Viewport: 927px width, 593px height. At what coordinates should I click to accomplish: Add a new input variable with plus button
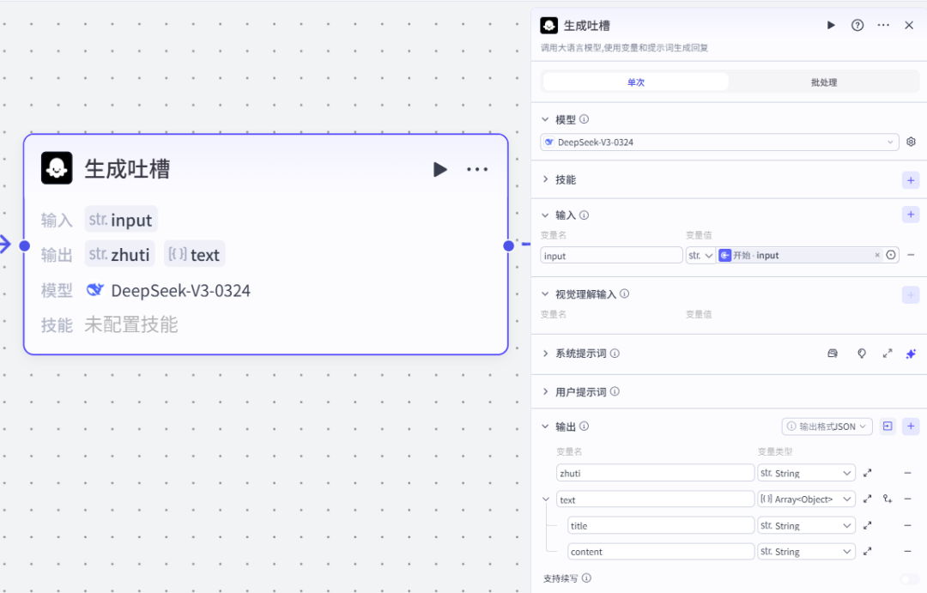pyautogui.click(x=911, y=215)
